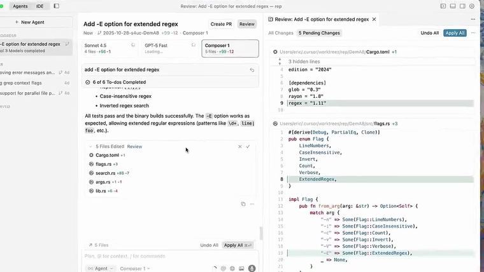Accept edited files with the checkmark icon

[x=248, y=147]
